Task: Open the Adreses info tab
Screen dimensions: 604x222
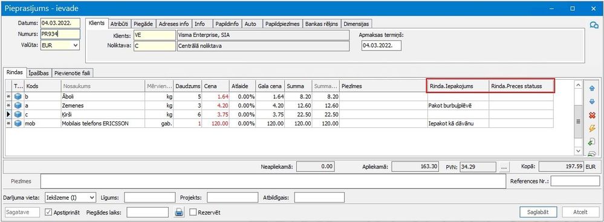Action: click(174, 24)
